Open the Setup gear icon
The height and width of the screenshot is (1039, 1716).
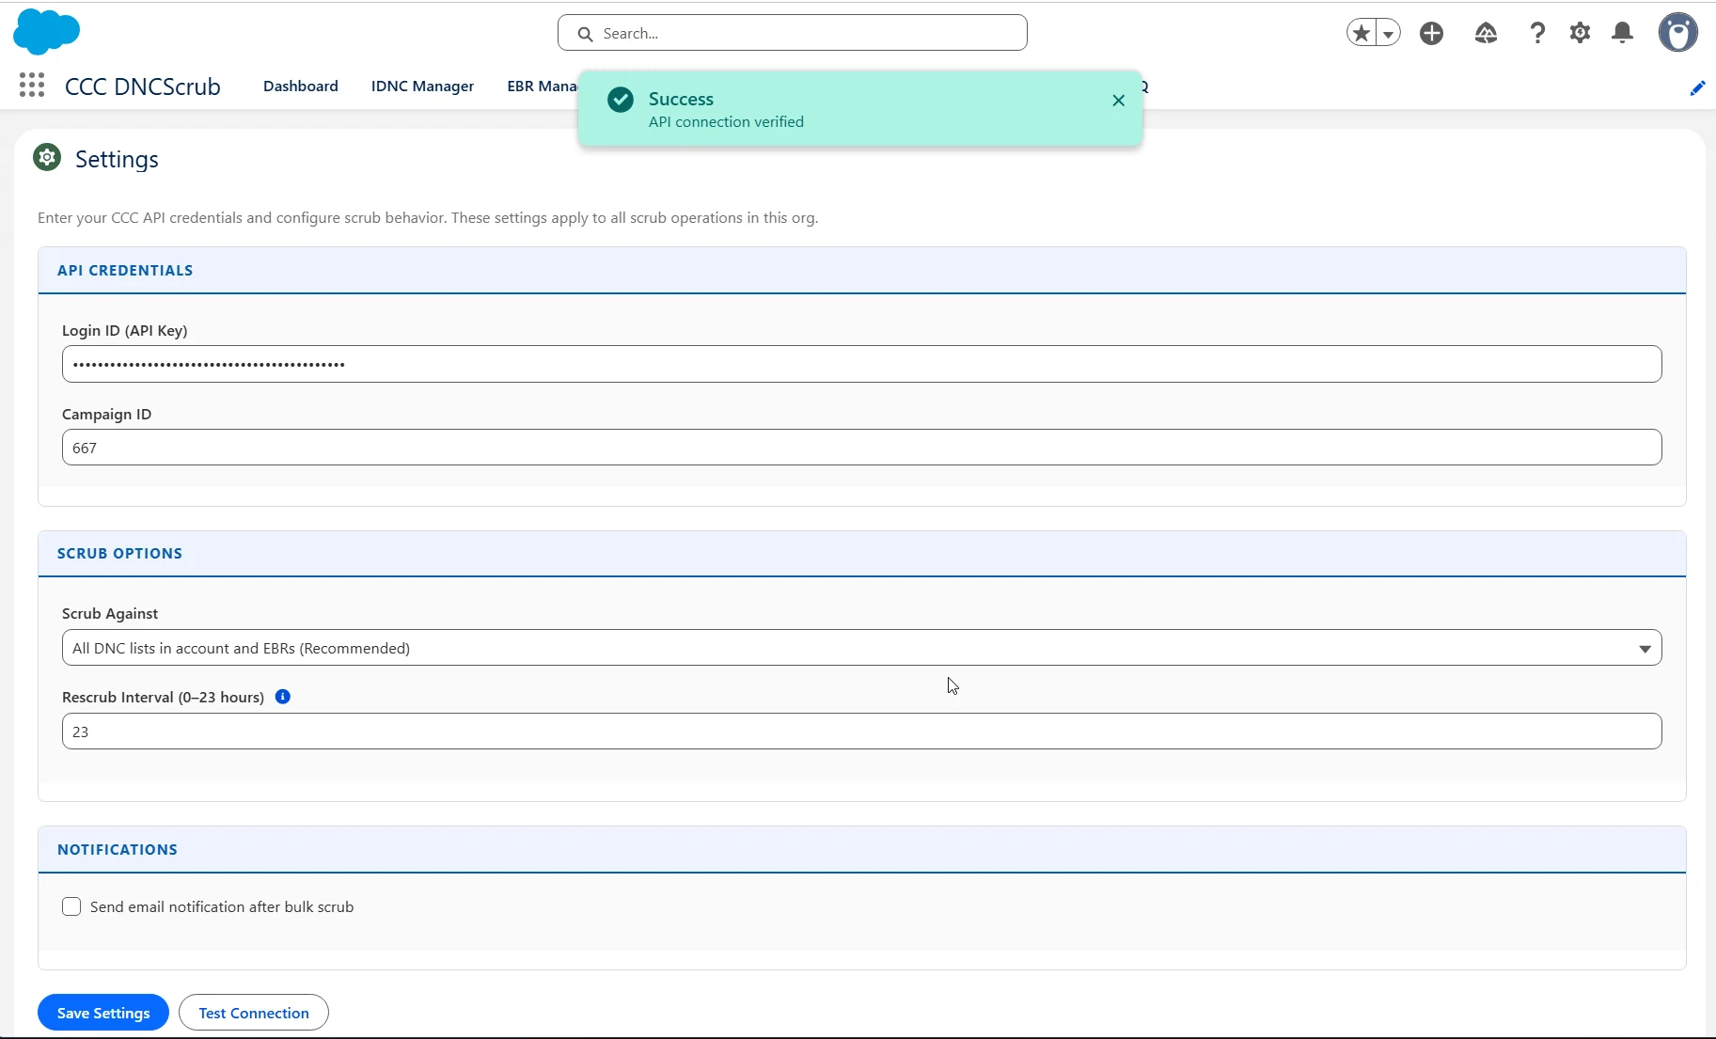pos(1580,33)
